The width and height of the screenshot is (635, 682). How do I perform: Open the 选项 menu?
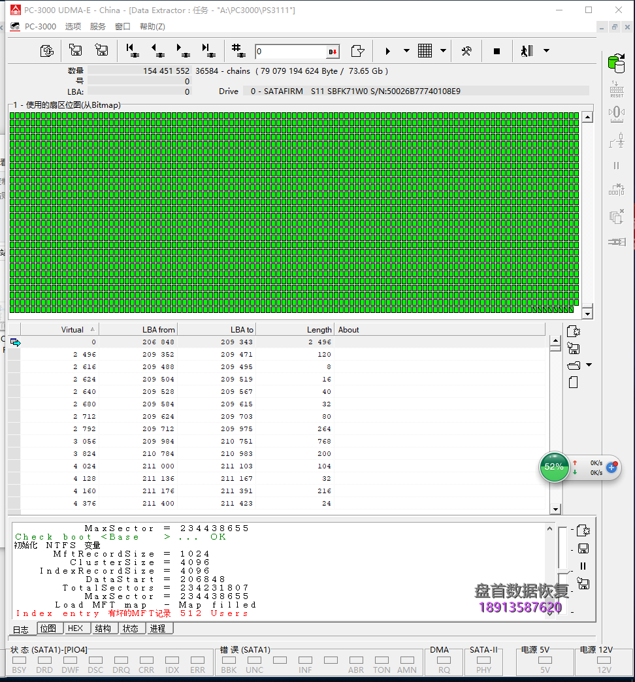coord(73,27)
